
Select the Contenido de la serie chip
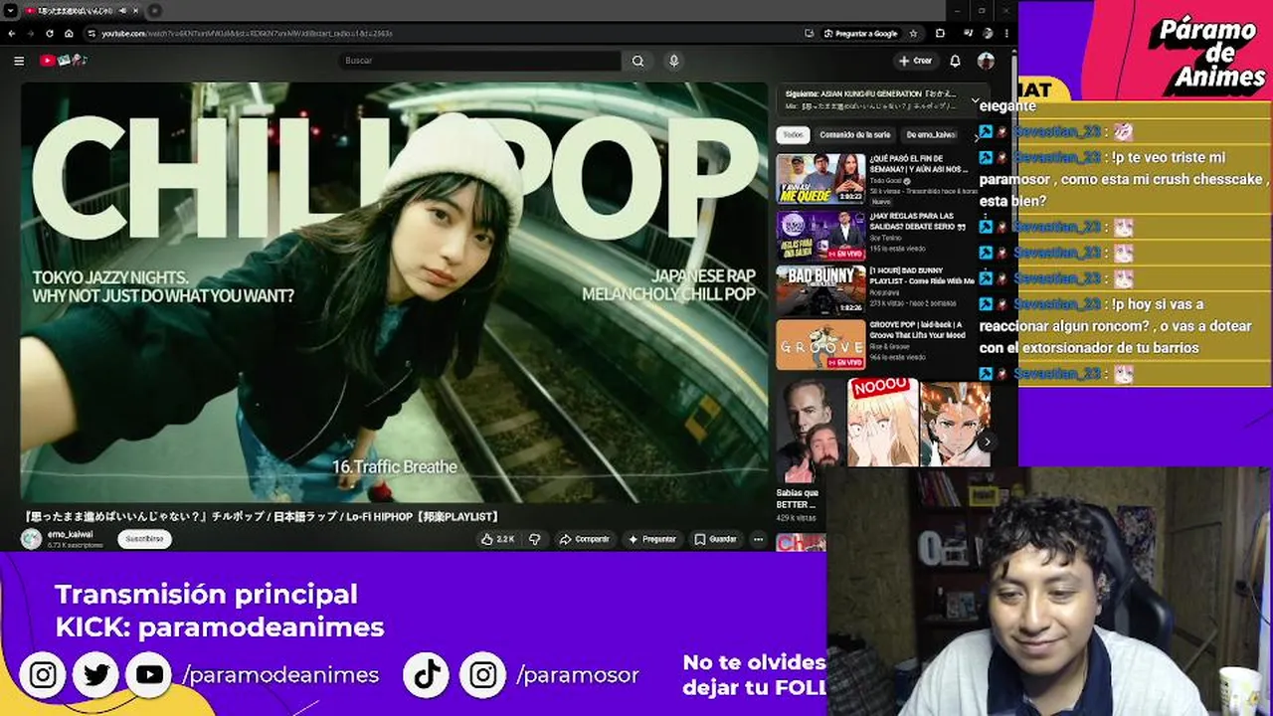tap(854, 134)
